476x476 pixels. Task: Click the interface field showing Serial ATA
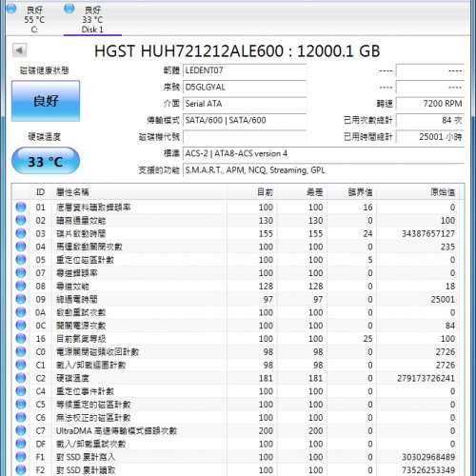[245, 104]
